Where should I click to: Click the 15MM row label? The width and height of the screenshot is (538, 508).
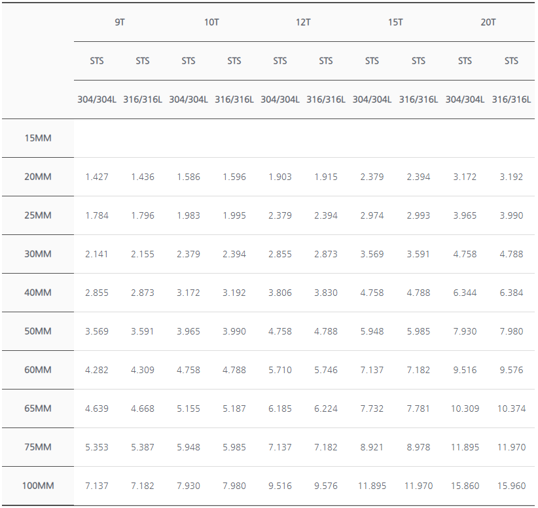(38, 138)
